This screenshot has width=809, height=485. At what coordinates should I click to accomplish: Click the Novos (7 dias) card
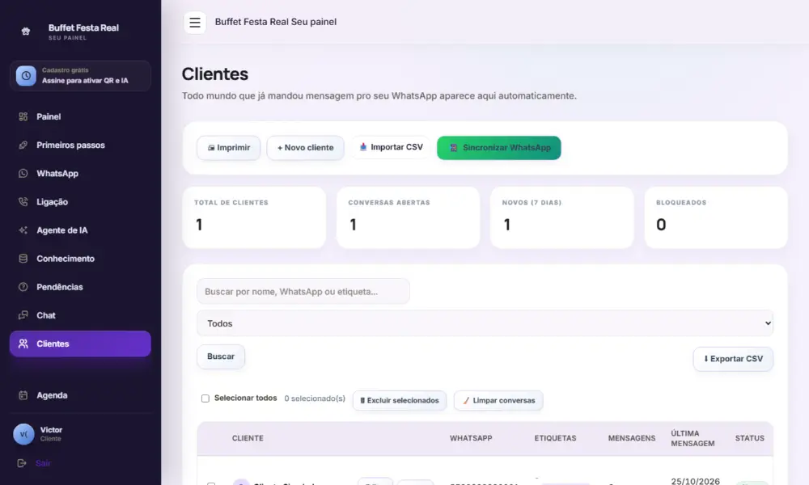click(562, 217)
